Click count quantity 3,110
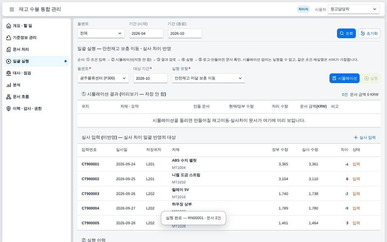The width and height of the screenshot is (387, 242). 314,179
